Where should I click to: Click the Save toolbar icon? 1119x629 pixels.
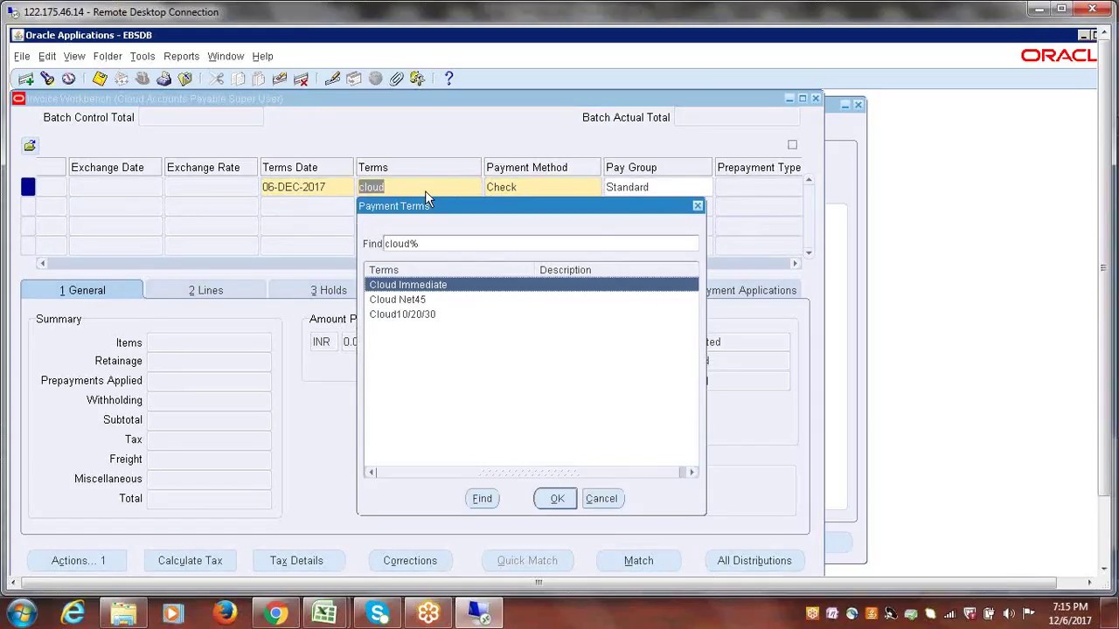click(x=100, y=79)
